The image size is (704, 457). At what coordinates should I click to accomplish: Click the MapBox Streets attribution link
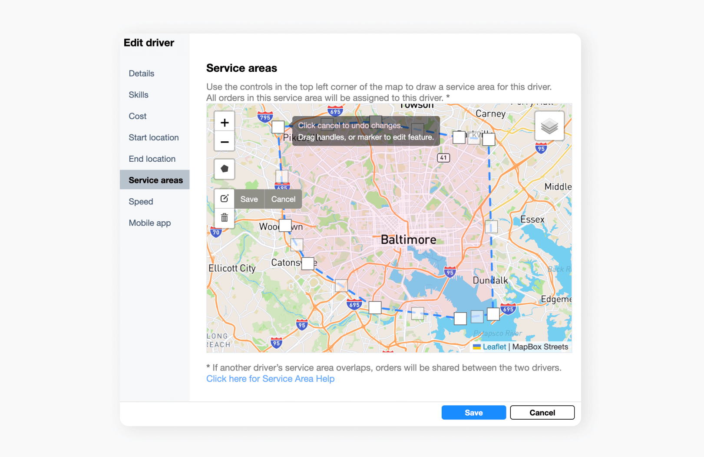(x=540, y=347)
